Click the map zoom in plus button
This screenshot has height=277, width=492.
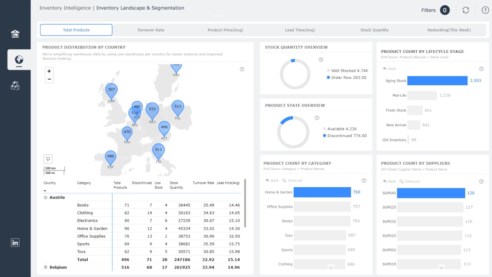tap(49, 71)
